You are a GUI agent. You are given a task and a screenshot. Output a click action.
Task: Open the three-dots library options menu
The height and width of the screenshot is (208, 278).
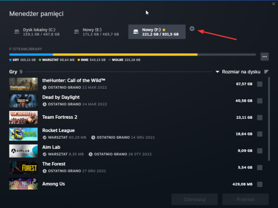coord(265,57)
